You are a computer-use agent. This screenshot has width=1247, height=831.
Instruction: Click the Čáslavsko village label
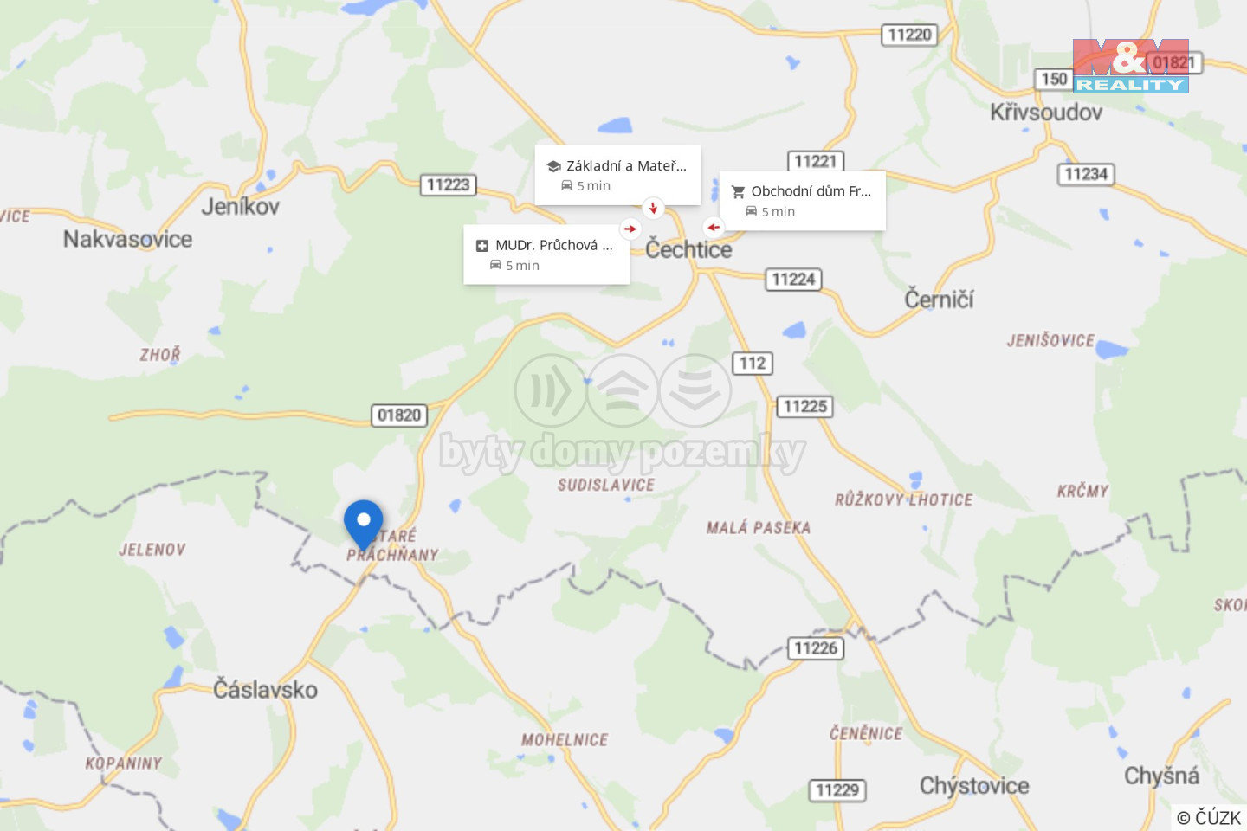pos(265,690)
